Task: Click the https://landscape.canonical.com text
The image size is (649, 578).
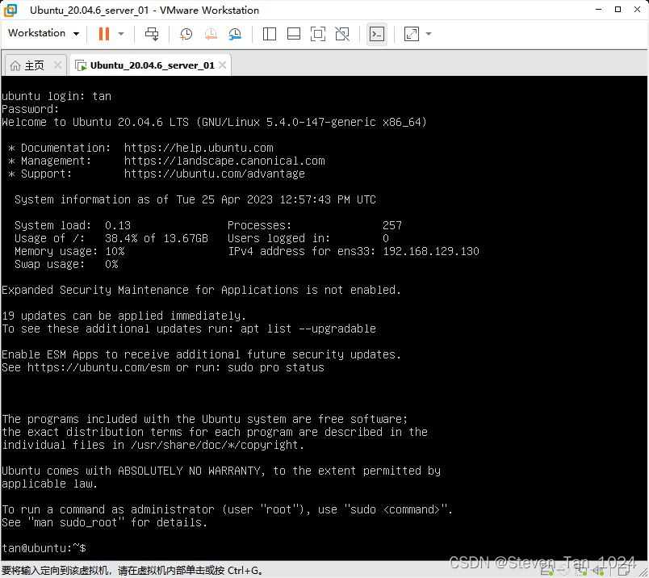Action: (224, 161)
